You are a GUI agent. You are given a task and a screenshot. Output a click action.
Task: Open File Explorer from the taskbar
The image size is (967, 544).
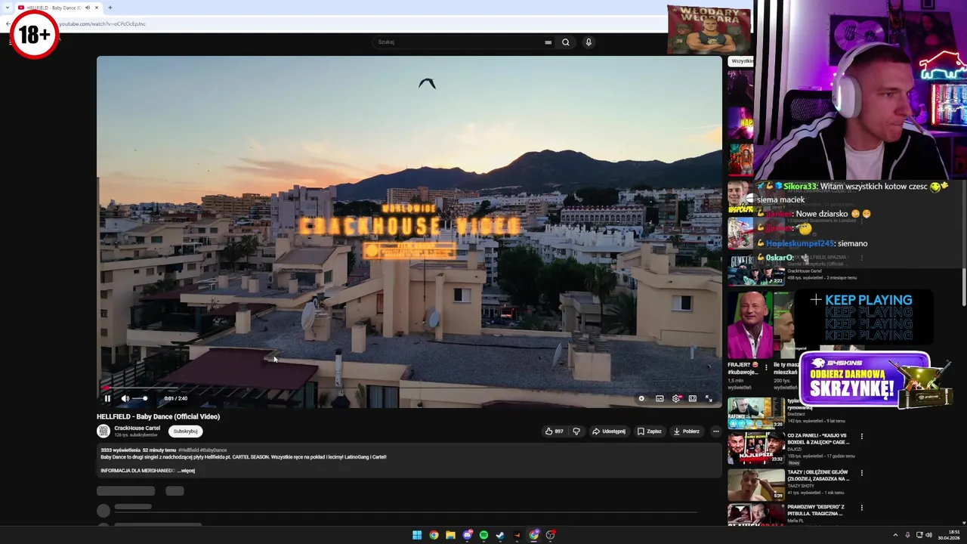[x=450, y=535]
